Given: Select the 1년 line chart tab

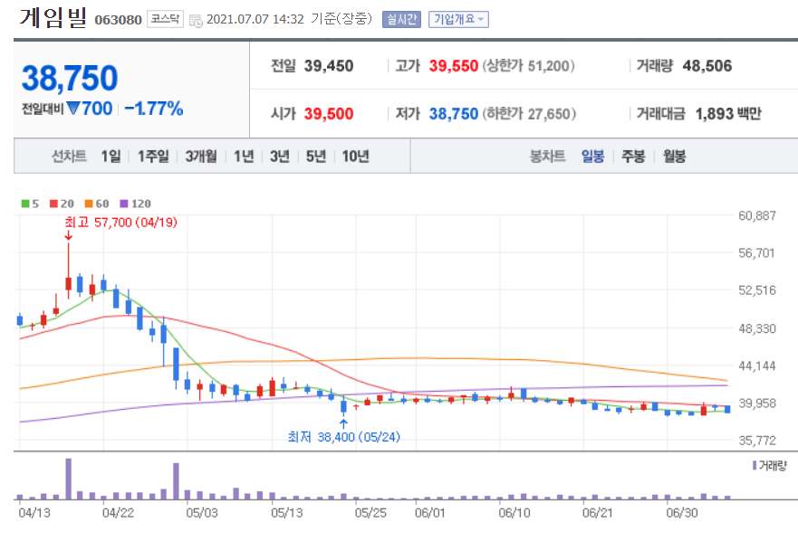Looking at the screenshot, I should click(x=244, y=157).
